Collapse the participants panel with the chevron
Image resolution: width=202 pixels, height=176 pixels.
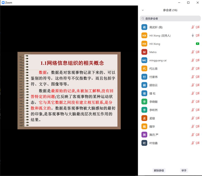143,10
